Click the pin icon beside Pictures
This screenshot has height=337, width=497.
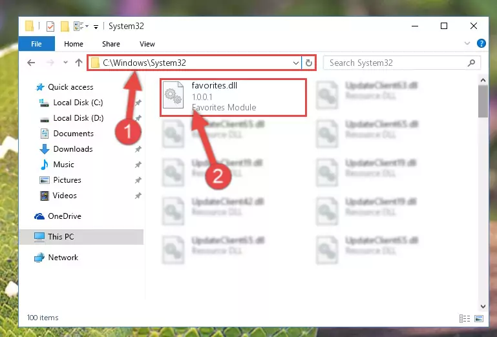[x=138, y=180]
